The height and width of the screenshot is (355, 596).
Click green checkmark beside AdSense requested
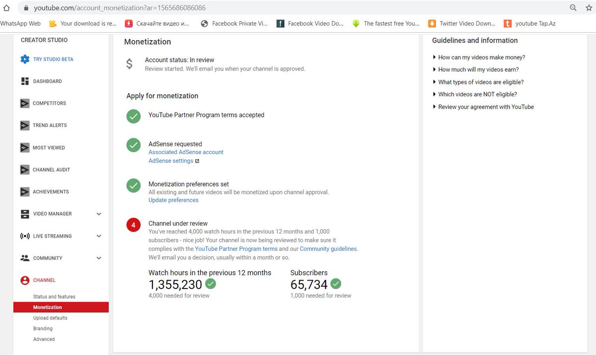133,145
